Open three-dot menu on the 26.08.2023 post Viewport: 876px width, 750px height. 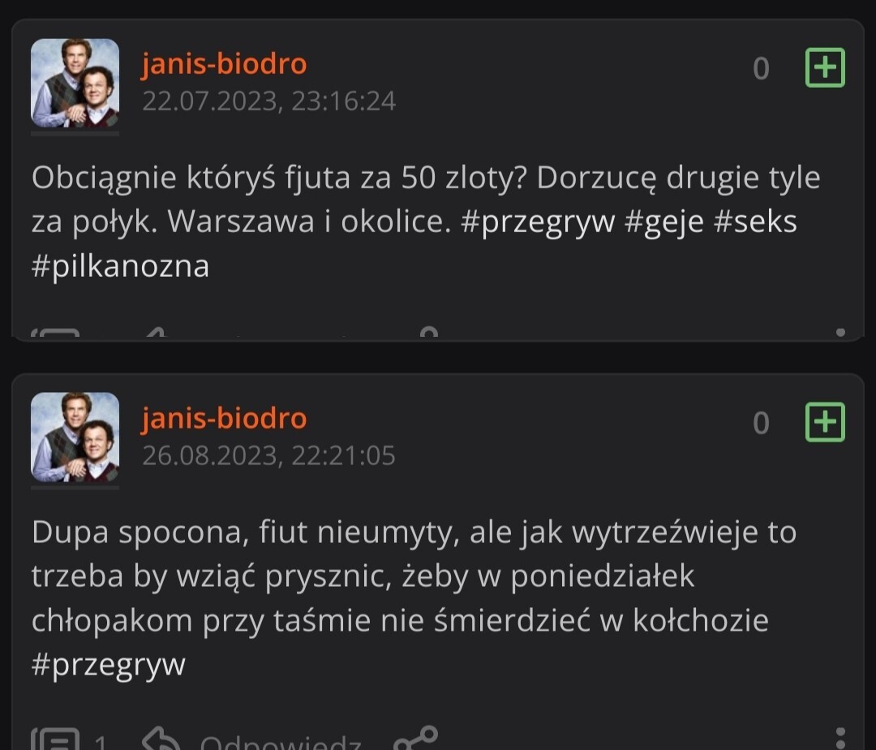840,739
